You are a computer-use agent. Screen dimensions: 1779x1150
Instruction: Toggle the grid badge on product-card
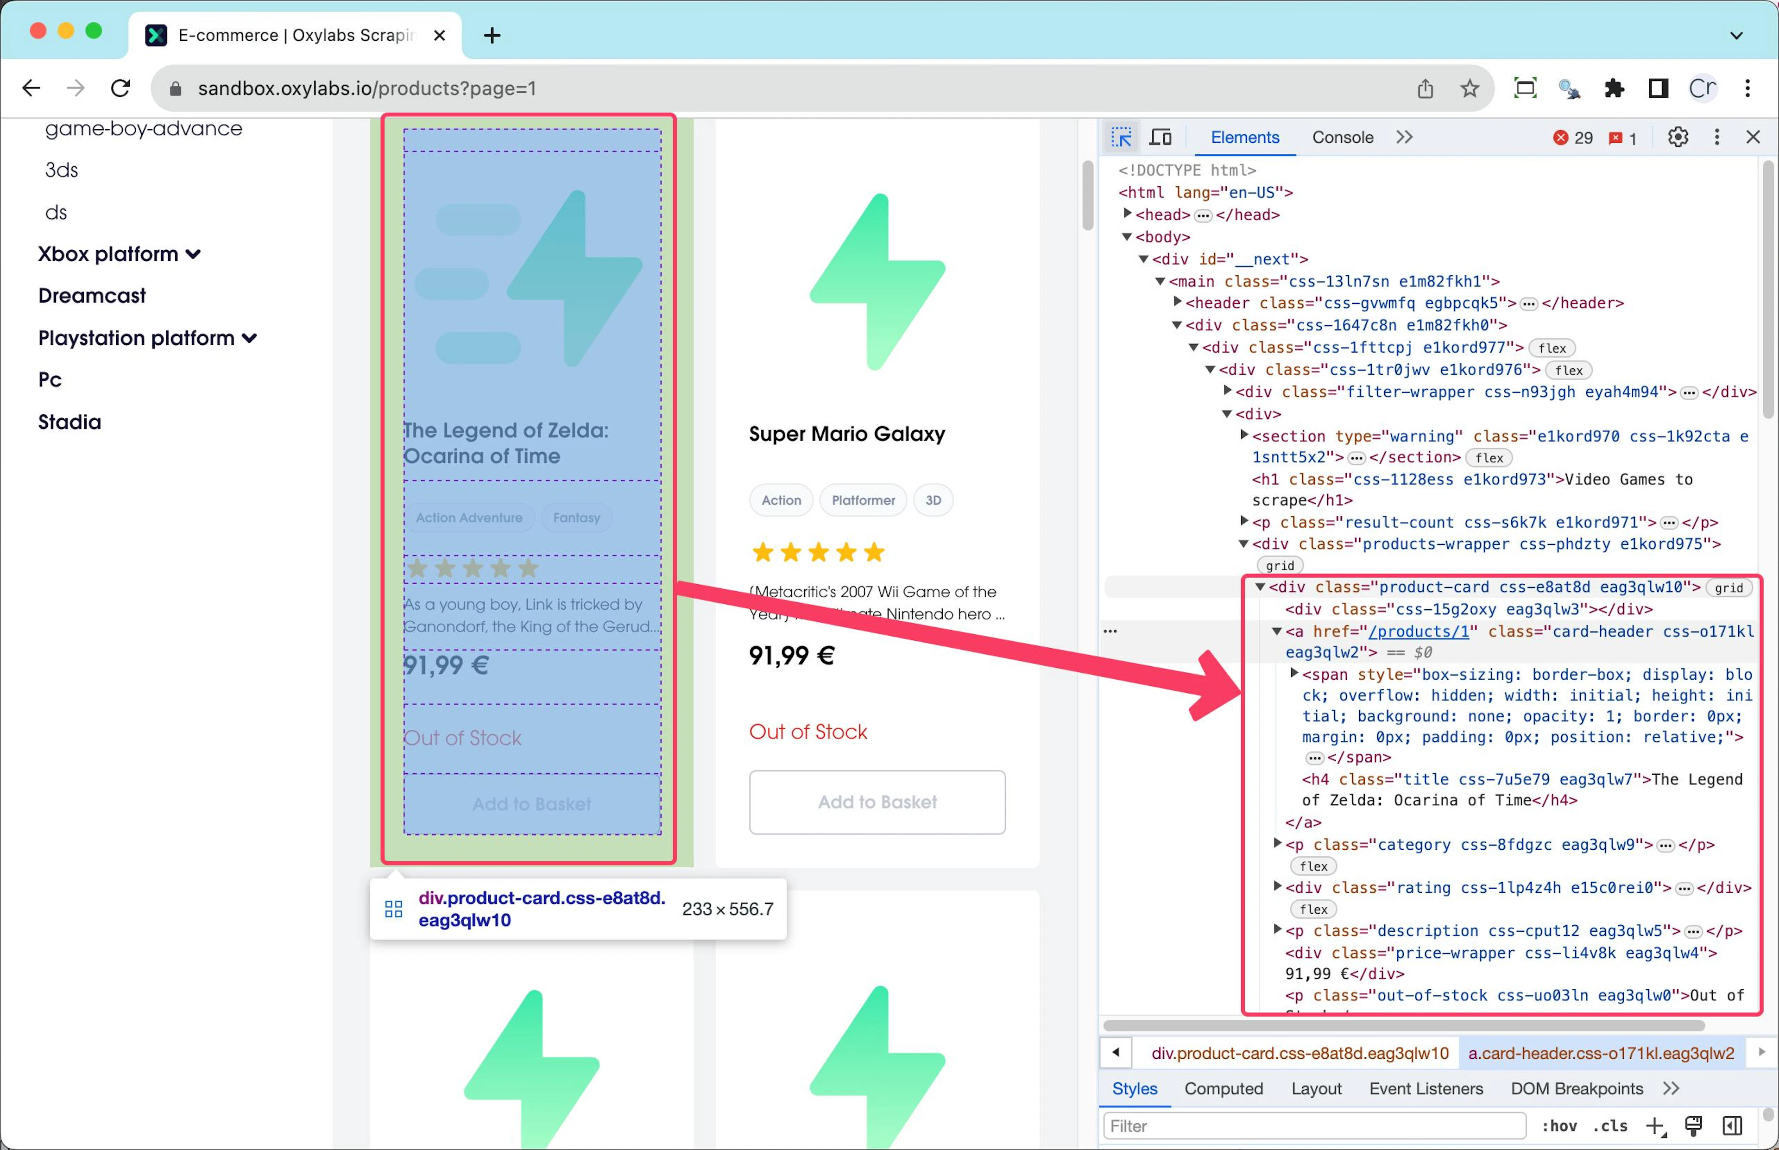point(1729,588)
